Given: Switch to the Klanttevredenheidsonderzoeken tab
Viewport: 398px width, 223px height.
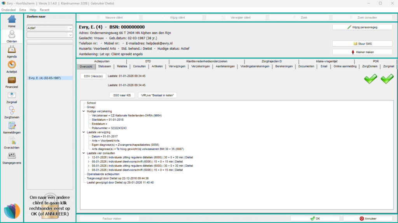Looking at the screenshot, I should click(207, 61).
